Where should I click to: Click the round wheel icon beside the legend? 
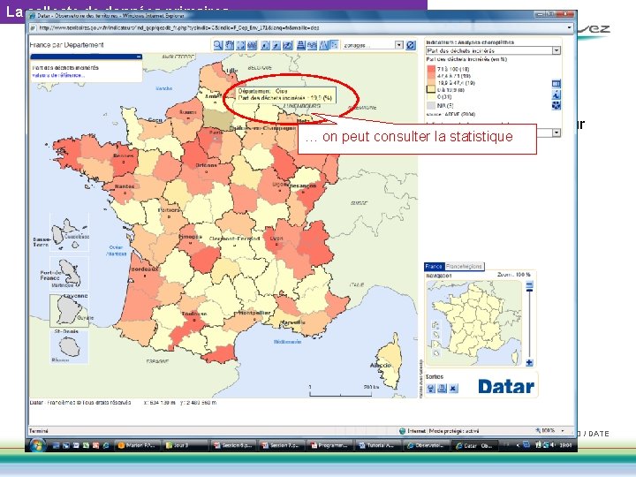(x=556, y=105)
